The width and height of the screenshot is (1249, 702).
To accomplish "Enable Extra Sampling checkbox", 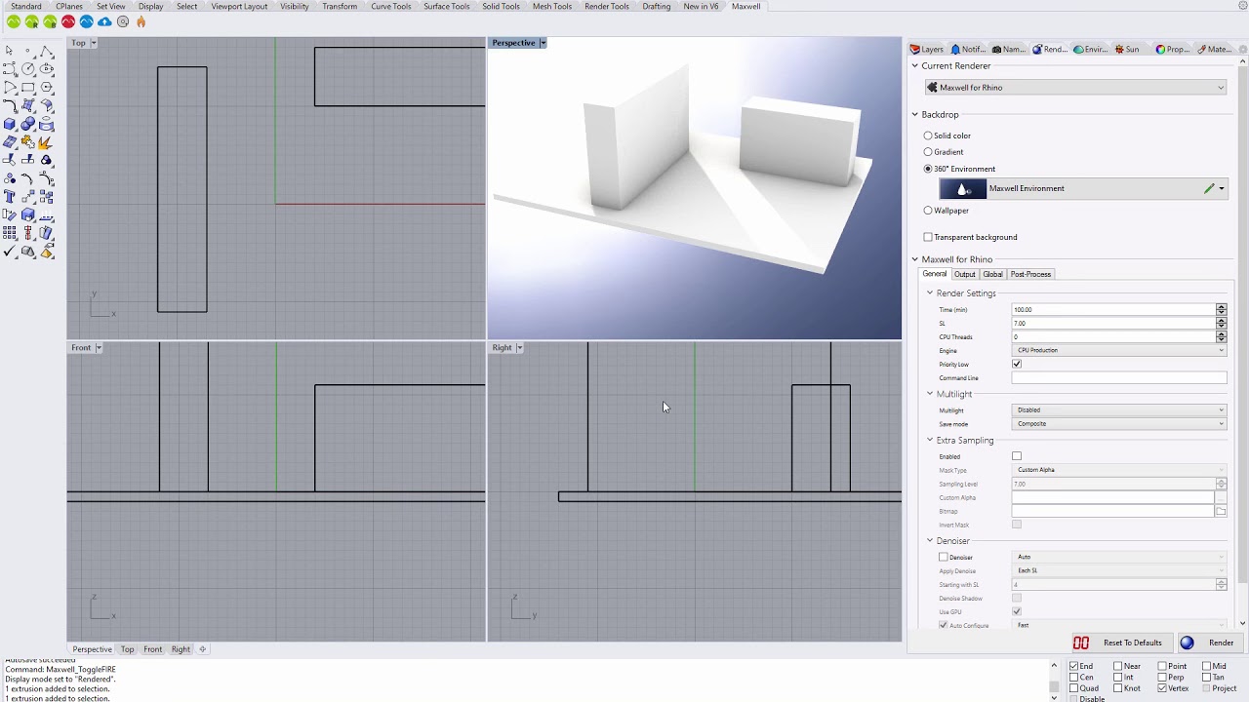I will coord(1017,456).
